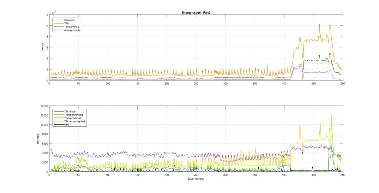The width and height of the screenshot is (379, 193).
Task: Click the y-axis tick label 6 on top plot
Action: [47, 47]
